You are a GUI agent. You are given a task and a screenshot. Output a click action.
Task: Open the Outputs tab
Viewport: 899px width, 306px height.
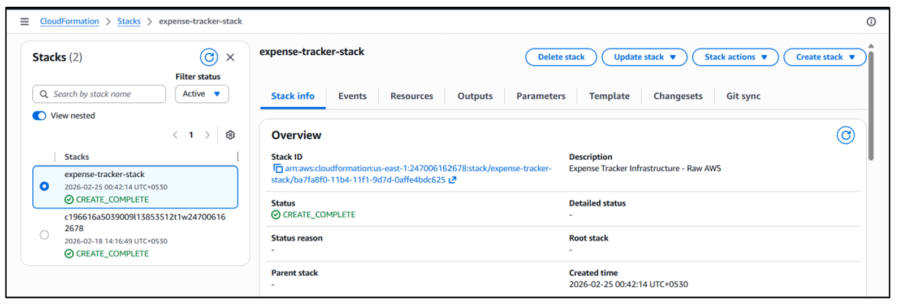475,96
